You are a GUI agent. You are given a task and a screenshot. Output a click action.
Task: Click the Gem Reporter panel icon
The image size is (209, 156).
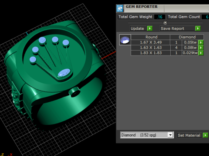120,8
